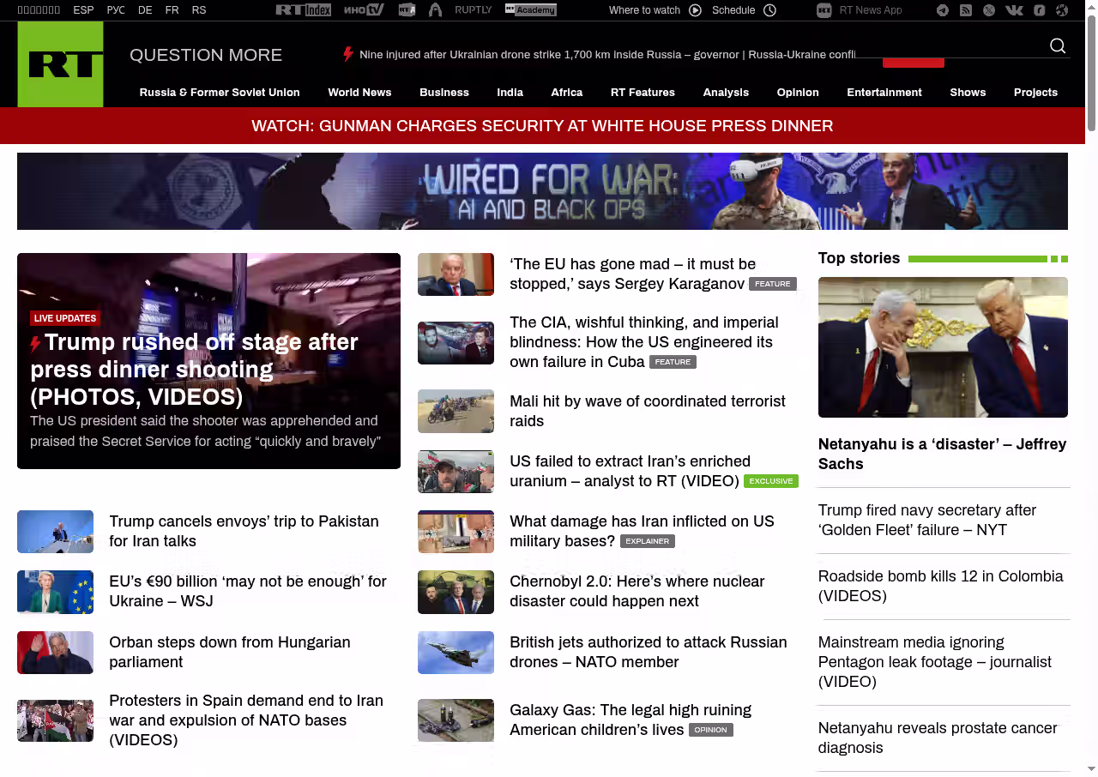Image resolution: width=1098 pixels, height=777 pixels.
Task: Open RT's Telegram channel icon
Action: click(x=943, y=10)
